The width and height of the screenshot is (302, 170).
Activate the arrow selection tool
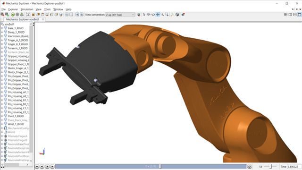(x=144, y=15)
